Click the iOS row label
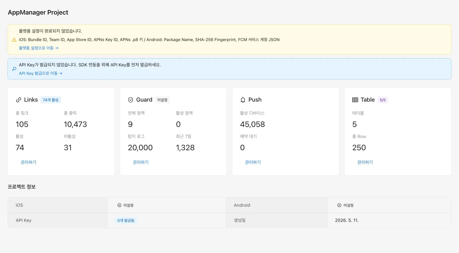Image resolution: width=459 pixels, height=253 pixels. tap(19, 205)
